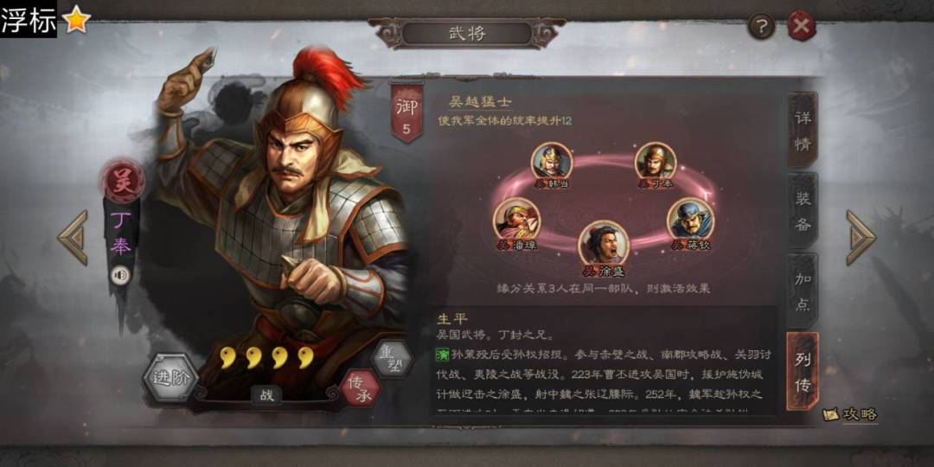This screenshot has width=934, height=467.
Task: Select 蒋钦 portrait in bond circle
Action: click(689, 219)
